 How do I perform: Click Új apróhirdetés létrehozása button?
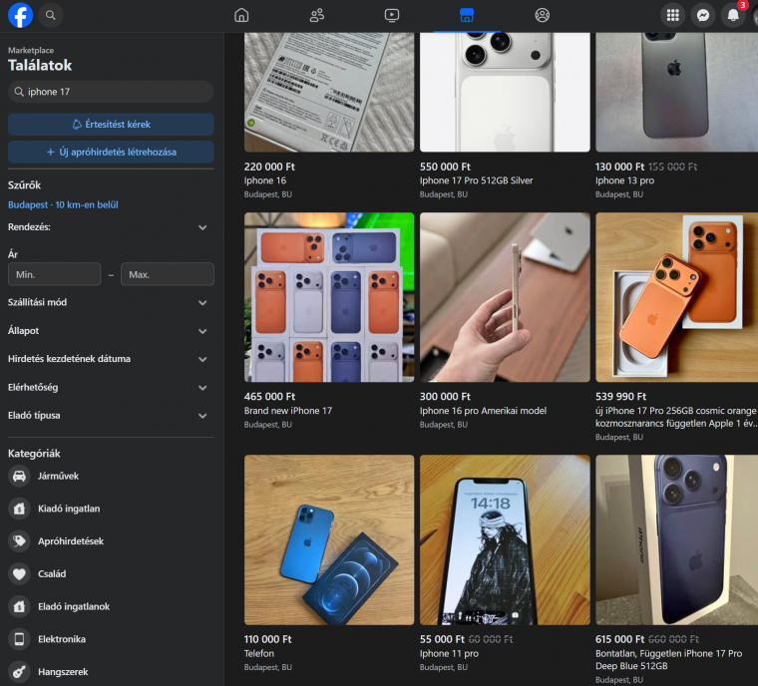(x=111, y=153)
